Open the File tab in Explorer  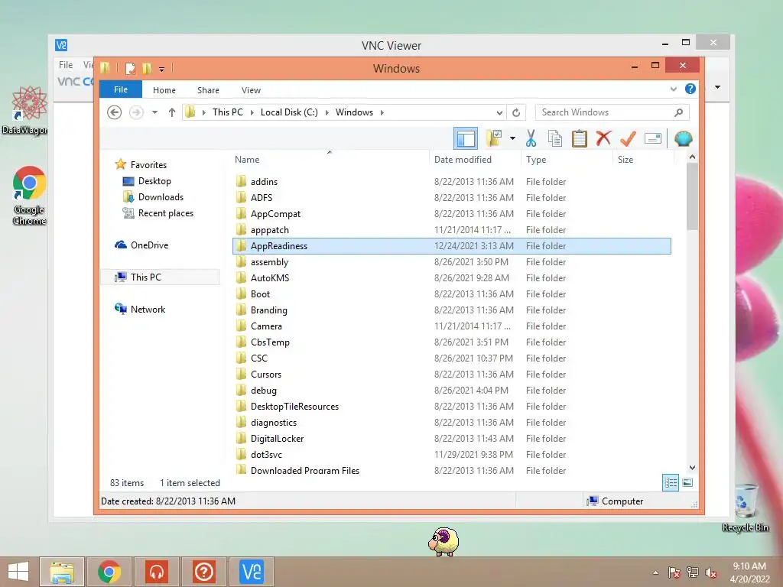click(x=121, y=89)
